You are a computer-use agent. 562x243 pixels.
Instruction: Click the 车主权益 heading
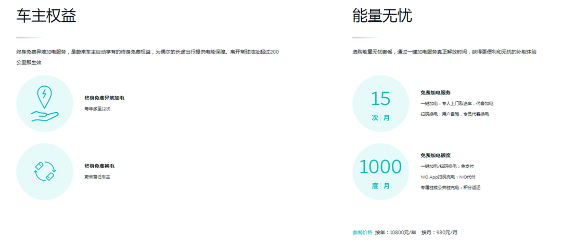click(x=46, y=16)
